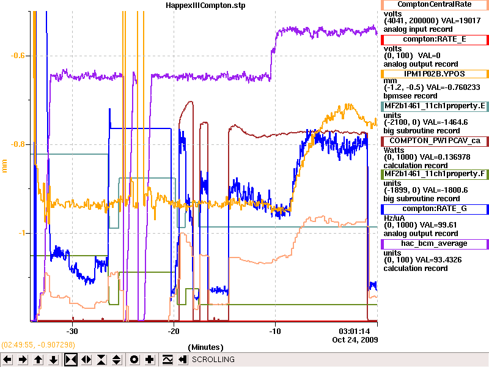Select the MF2b1461_11ch1property.E channel label
Image resolution: width=489 pixels, height=367 pixels.
pos(435,106)
